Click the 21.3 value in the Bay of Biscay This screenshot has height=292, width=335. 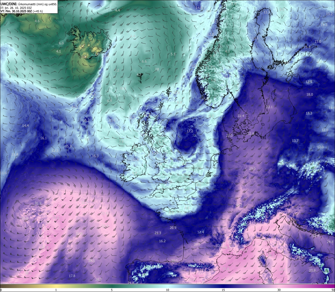click(x=158, y=233)
